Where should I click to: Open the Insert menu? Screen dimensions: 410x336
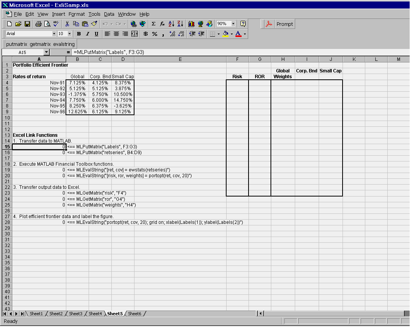[x=58, y=14]
